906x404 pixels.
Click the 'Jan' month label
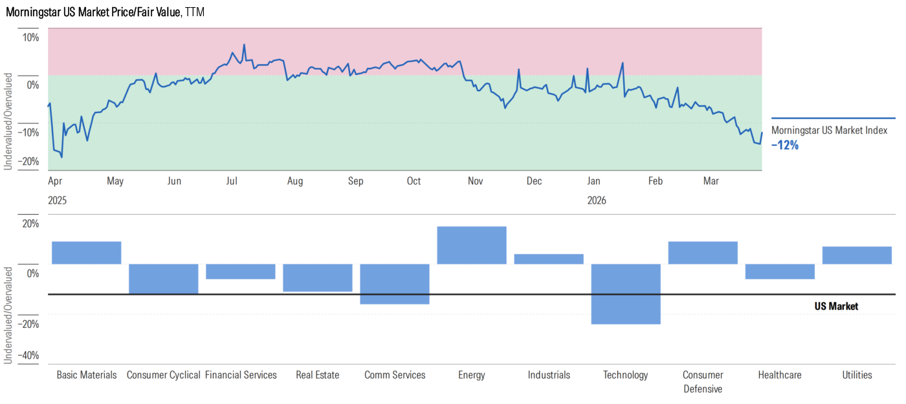595,181
